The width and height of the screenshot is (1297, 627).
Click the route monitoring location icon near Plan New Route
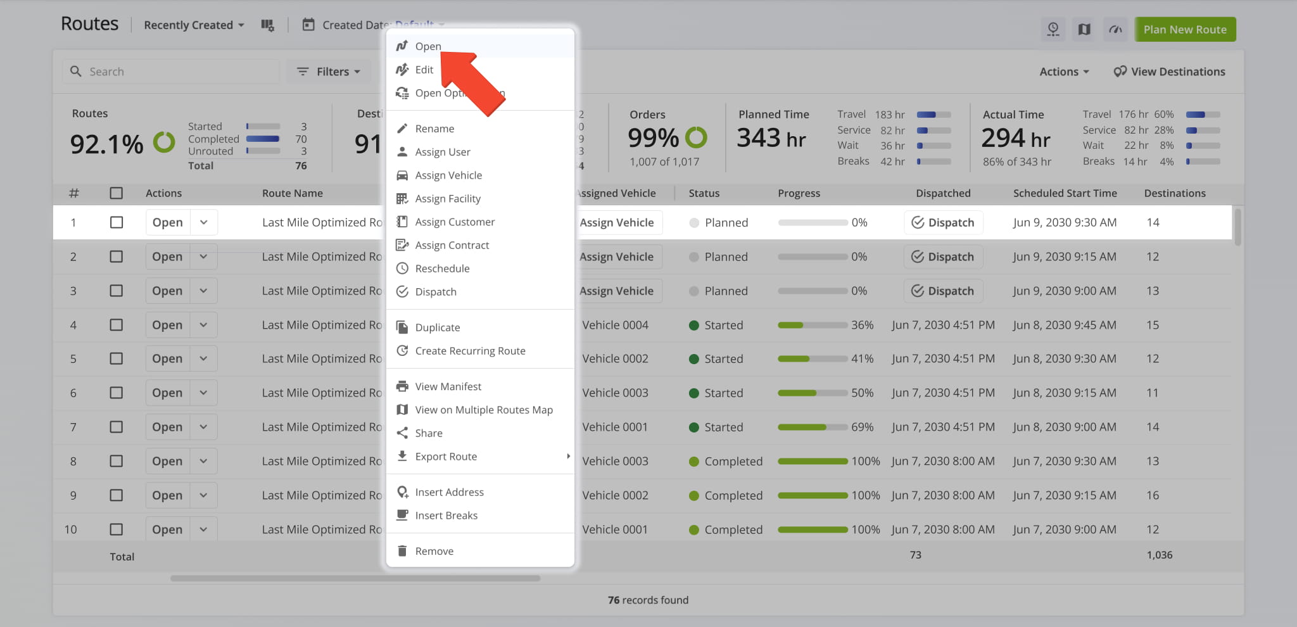1053,29
